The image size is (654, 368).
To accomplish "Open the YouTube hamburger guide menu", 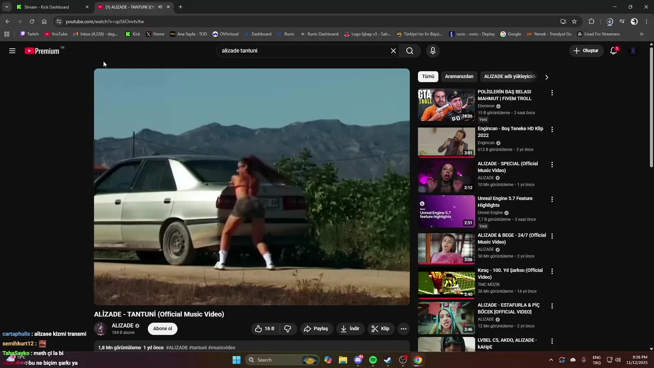I will tap(12, 51).
